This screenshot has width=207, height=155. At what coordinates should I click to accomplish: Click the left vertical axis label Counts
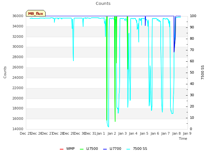click(x=5, y=72)
